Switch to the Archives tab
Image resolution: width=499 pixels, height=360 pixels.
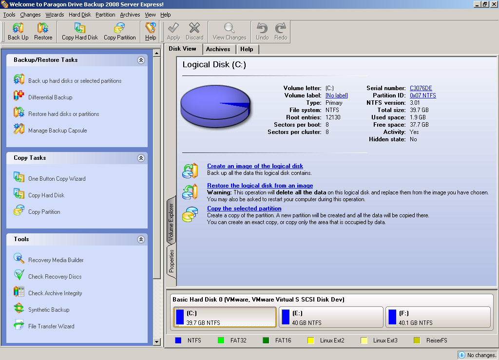pos(218,49)
